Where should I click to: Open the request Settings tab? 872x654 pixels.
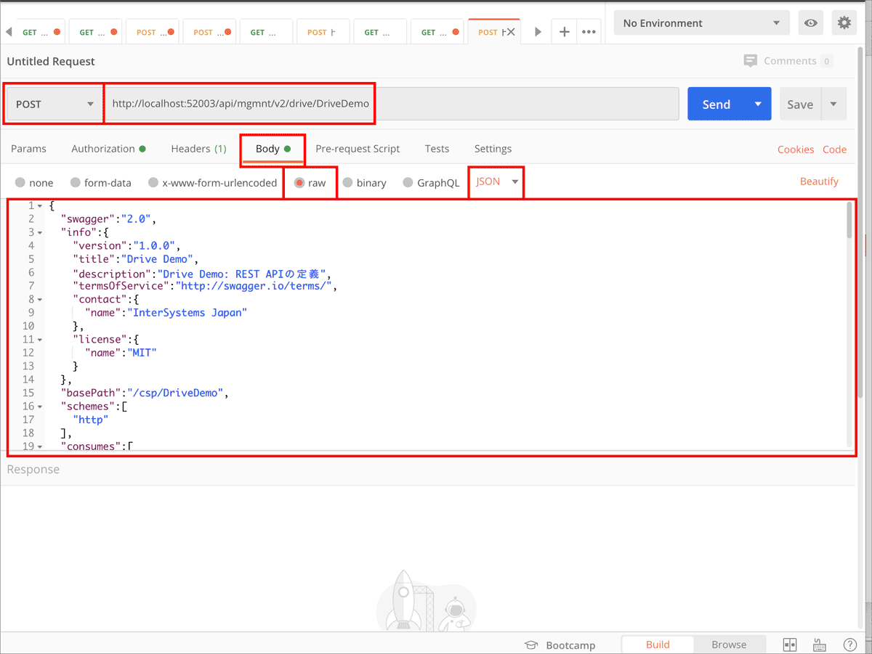tap(493, 149)
